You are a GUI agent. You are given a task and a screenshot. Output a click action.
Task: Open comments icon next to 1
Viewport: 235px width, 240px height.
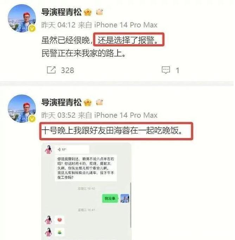click(166, 70)
